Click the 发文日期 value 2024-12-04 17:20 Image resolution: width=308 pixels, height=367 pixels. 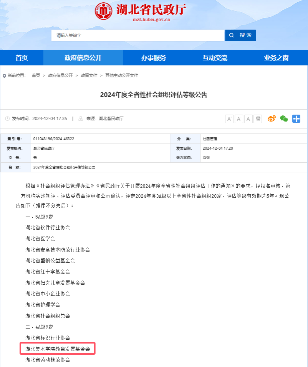click(x=218, y=148)
